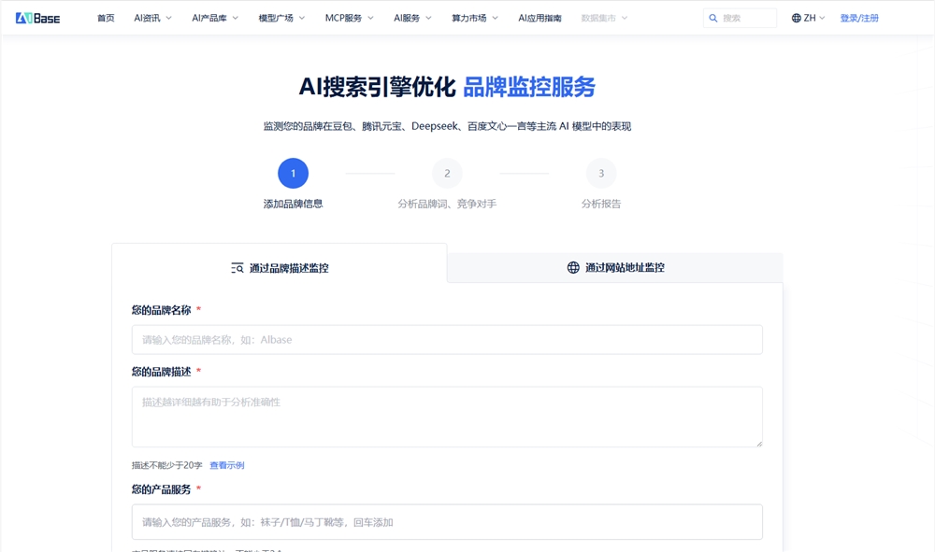The width and height of the screenshot is (935, 552).
Task: Select step circle 1 for 添加品牌信息
Action: click(293, 173)
